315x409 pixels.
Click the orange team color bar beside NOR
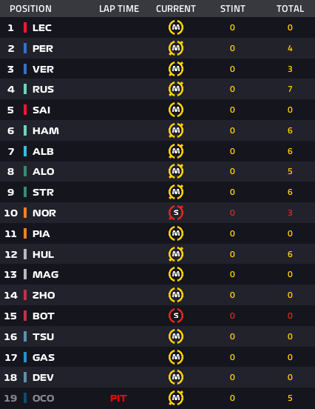point(25,213)
